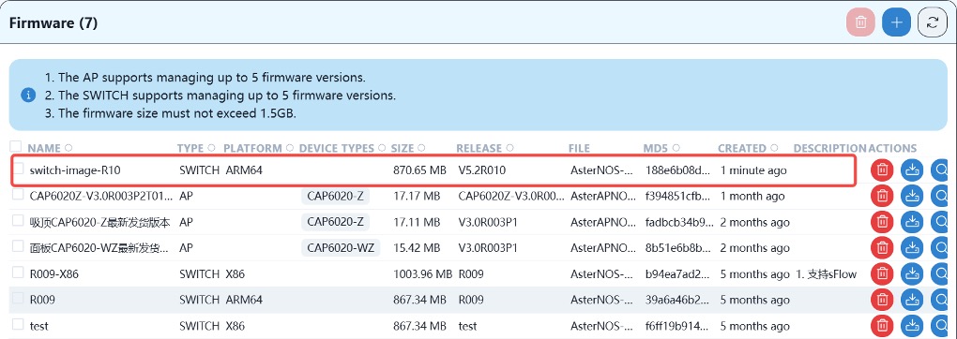Delete the switch-image-R10 firmware
Viewport: 957px width, 339px height.
click(x=882, y=170)
